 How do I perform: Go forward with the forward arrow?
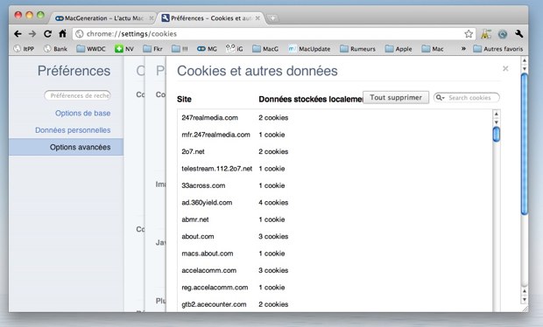pos(32,34)
